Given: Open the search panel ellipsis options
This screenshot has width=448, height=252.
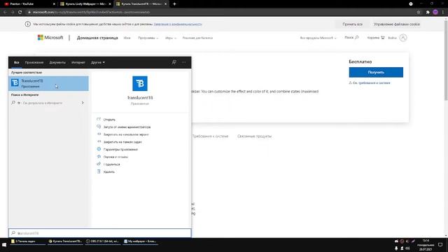Looking at the screenshot, I should click(x=183, y=62).
